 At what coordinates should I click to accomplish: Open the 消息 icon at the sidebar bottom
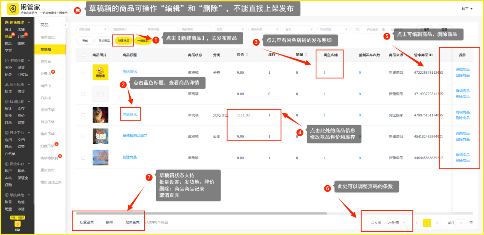click(18, 224)
